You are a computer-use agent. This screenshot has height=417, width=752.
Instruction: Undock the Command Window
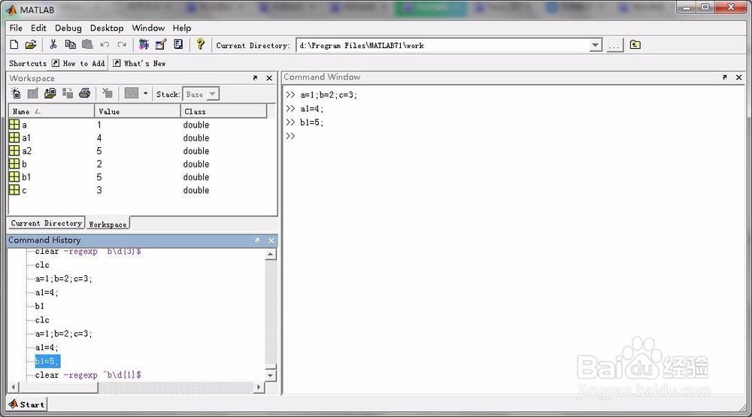(x=724, y=77)
